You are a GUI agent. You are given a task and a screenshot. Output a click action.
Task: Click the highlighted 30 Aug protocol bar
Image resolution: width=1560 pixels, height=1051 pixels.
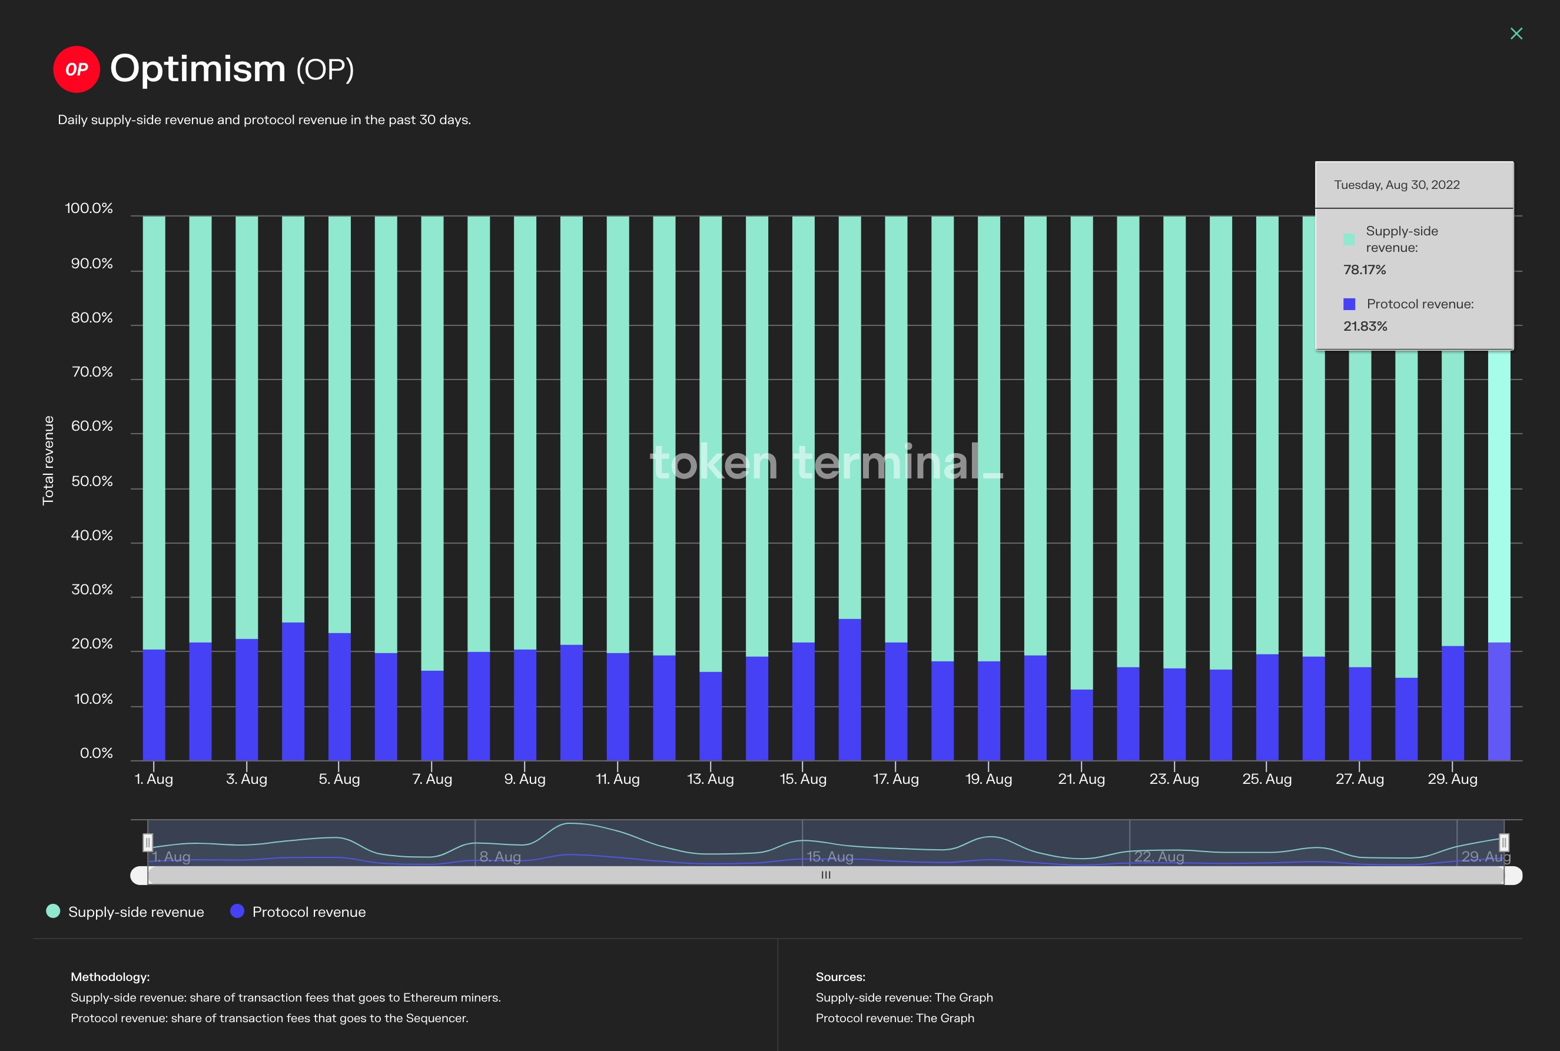[1499, 701]
